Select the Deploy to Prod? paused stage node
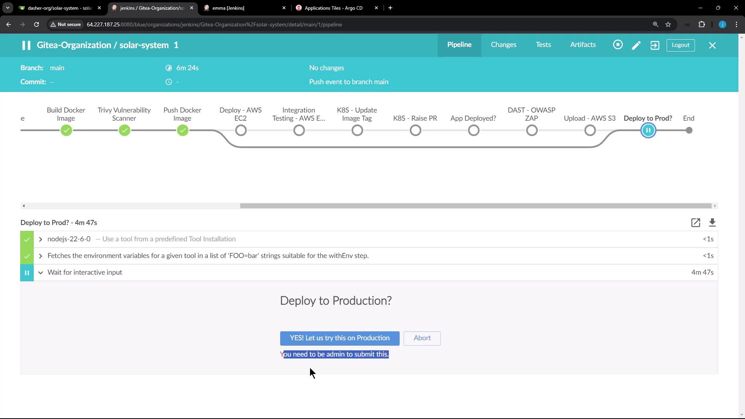Image resolution: width=745 pixels, height=419 pixels. pos(648,131)
